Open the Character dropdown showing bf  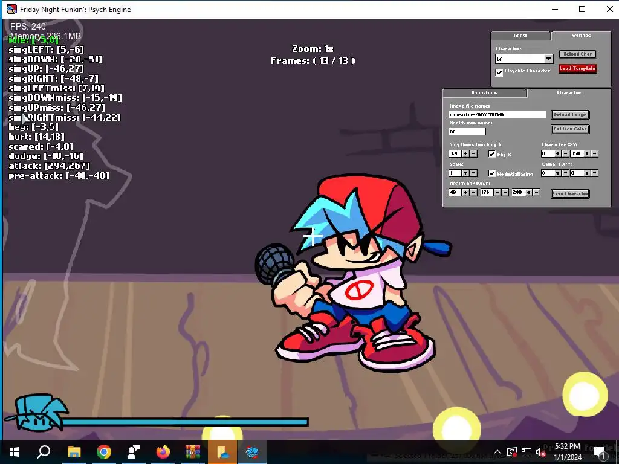click(524, 59)
